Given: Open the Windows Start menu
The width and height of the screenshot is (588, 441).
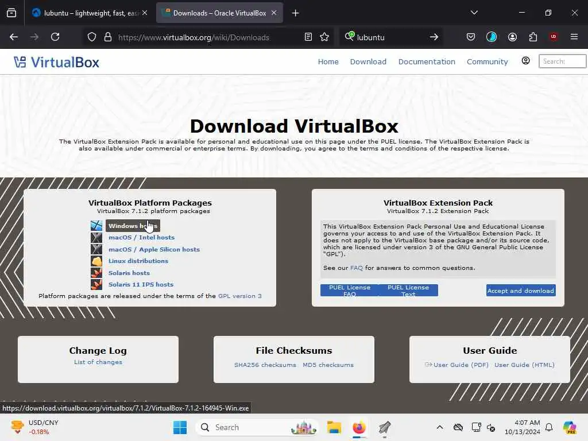Looking at the screenshot, I should click(180, 427).
